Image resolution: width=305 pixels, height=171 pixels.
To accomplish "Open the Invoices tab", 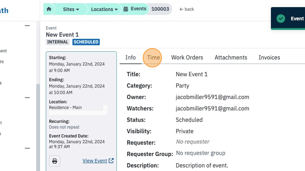I will 269,58.
